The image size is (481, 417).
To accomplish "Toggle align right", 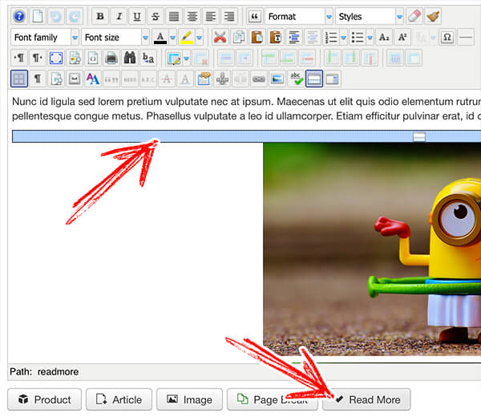I will 229,16.
